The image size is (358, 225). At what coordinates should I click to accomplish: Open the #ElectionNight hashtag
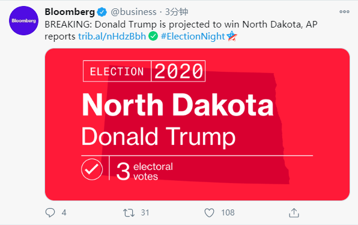(193, 36)
